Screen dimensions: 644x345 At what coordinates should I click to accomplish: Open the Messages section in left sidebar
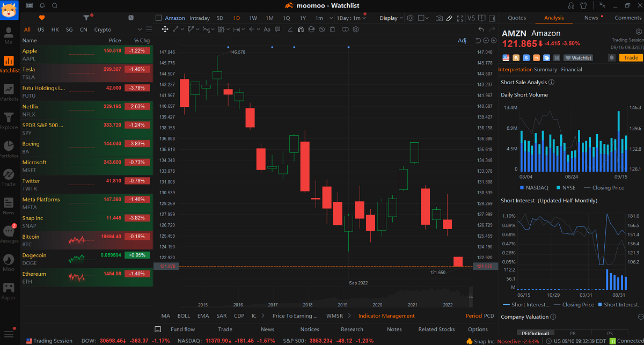9,234
